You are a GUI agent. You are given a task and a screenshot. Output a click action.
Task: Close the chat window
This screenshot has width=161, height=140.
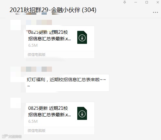[158, 2]
